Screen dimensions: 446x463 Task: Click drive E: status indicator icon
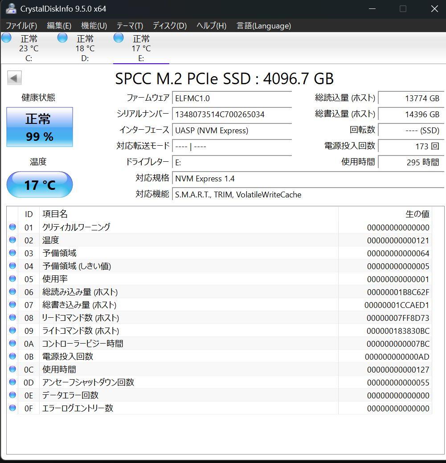click(118, 38)
